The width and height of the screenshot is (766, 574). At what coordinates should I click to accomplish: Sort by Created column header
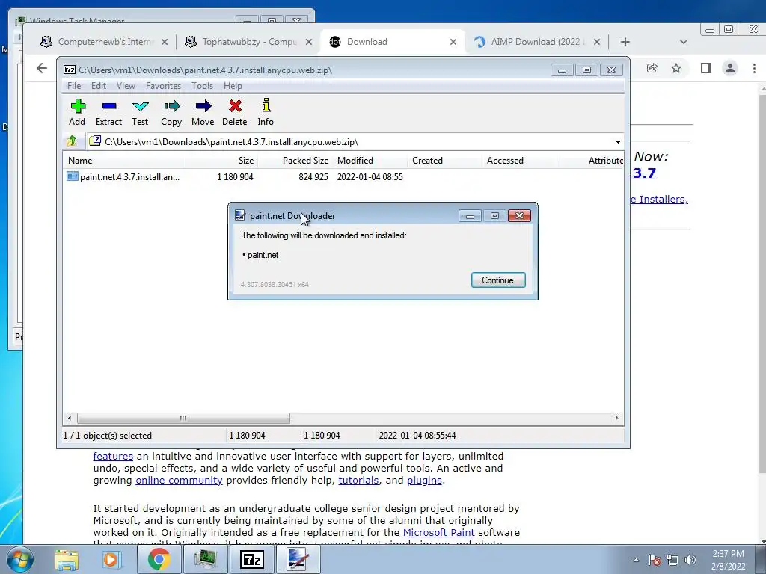pyautogui.click(x=444, y=161)
